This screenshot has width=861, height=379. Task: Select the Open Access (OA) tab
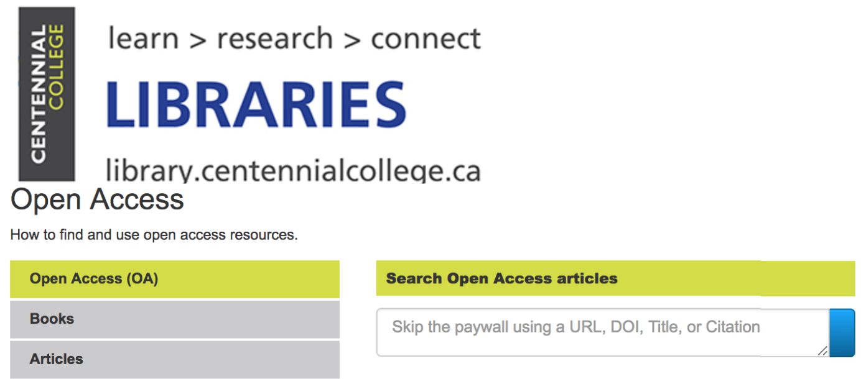coord(175,279)
